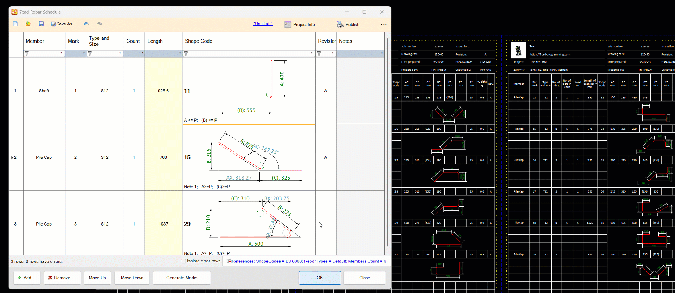Image resolution: width=675 pixels, height=293 pixels.
Task: Click the Open file folder icon
Action: tap(28, 24)
